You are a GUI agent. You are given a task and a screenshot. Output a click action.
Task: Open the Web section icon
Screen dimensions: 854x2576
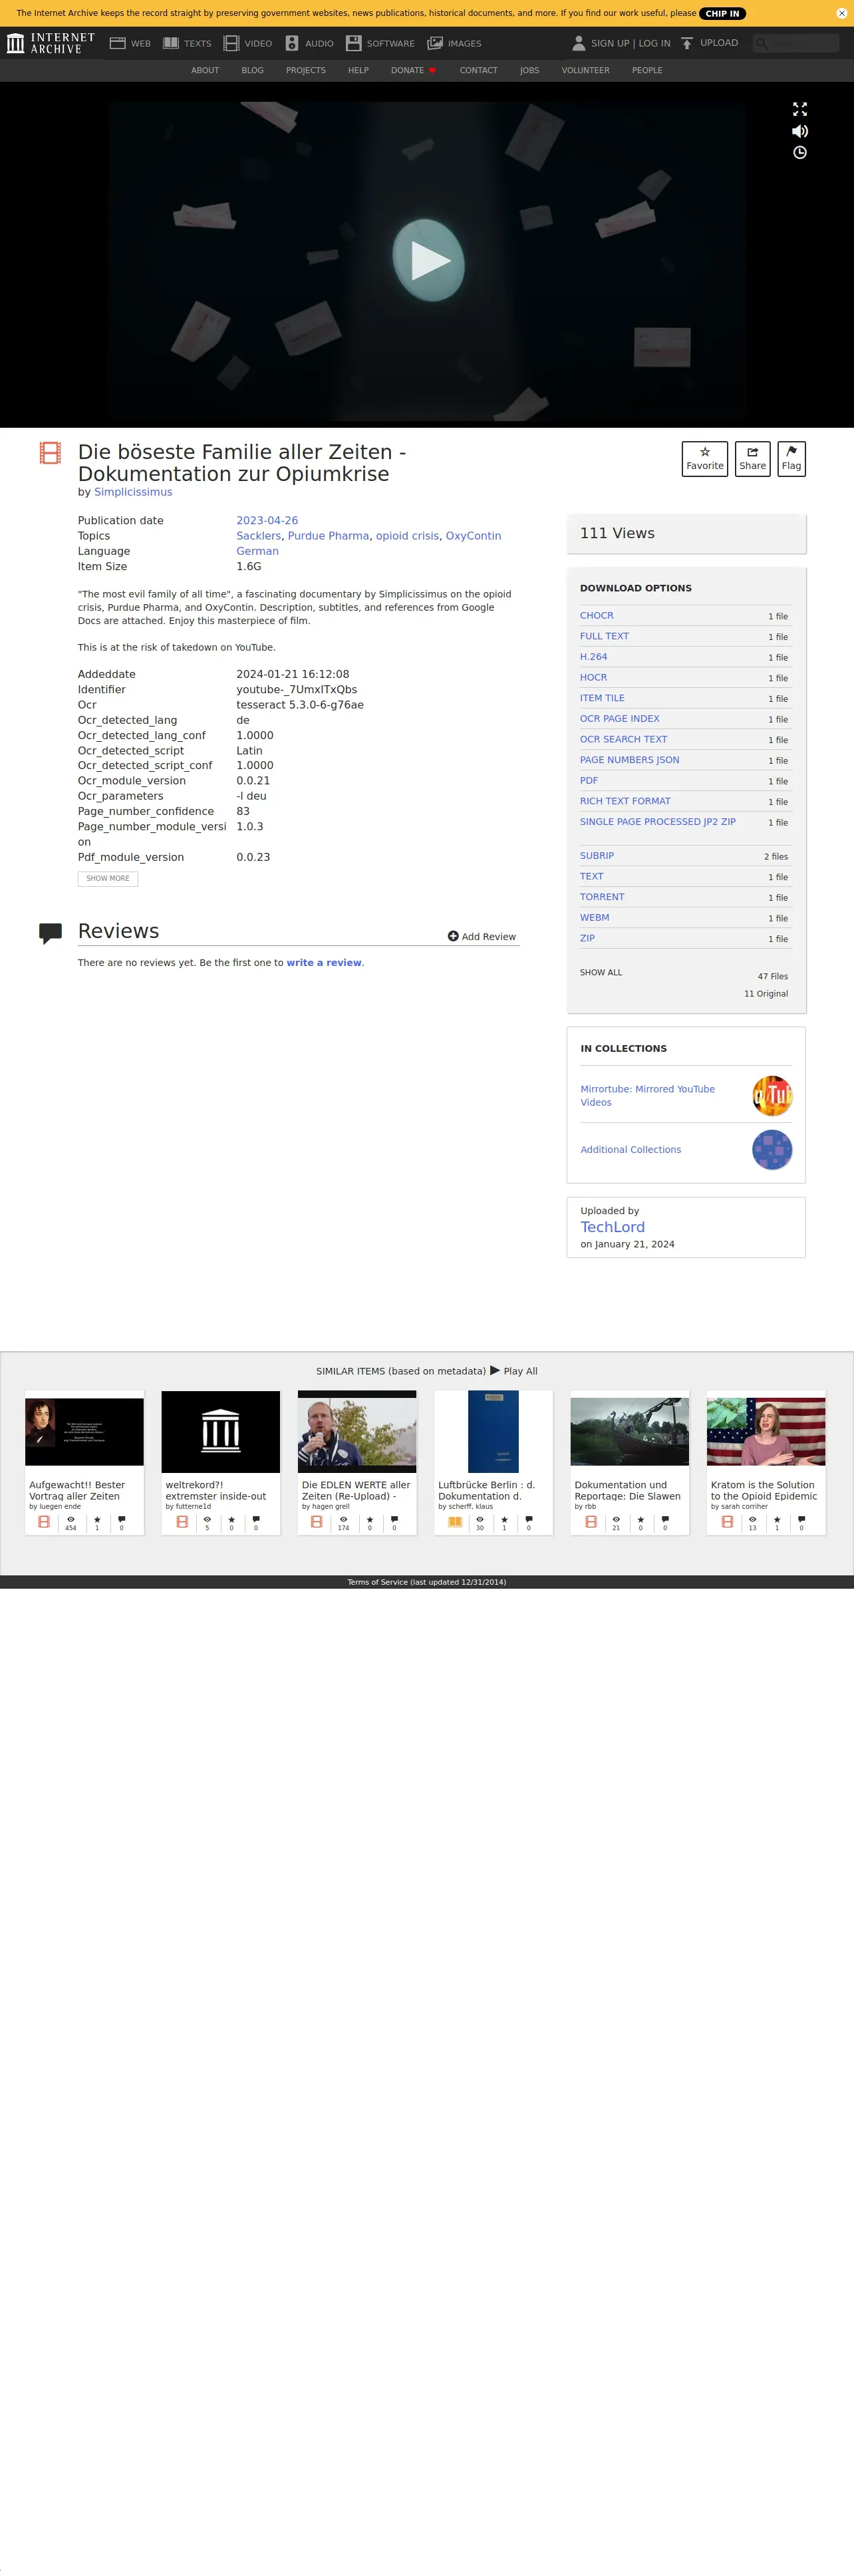coord(117,43)
